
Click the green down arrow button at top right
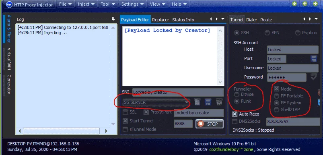coord(294,4)
